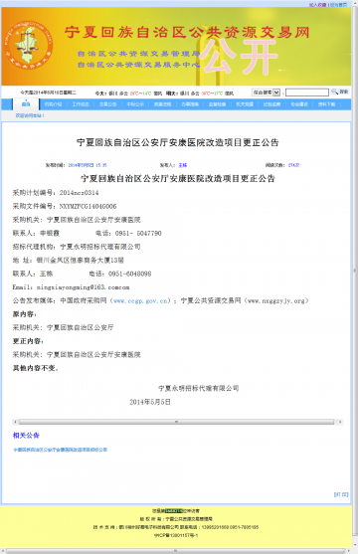Click the article scrollbar's right arrow
Screen dimensions: 358x554
tap(340, 422)
